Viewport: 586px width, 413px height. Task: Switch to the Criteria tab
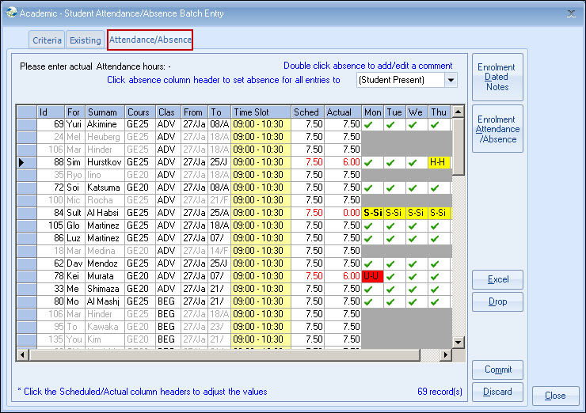coord(47,40)
